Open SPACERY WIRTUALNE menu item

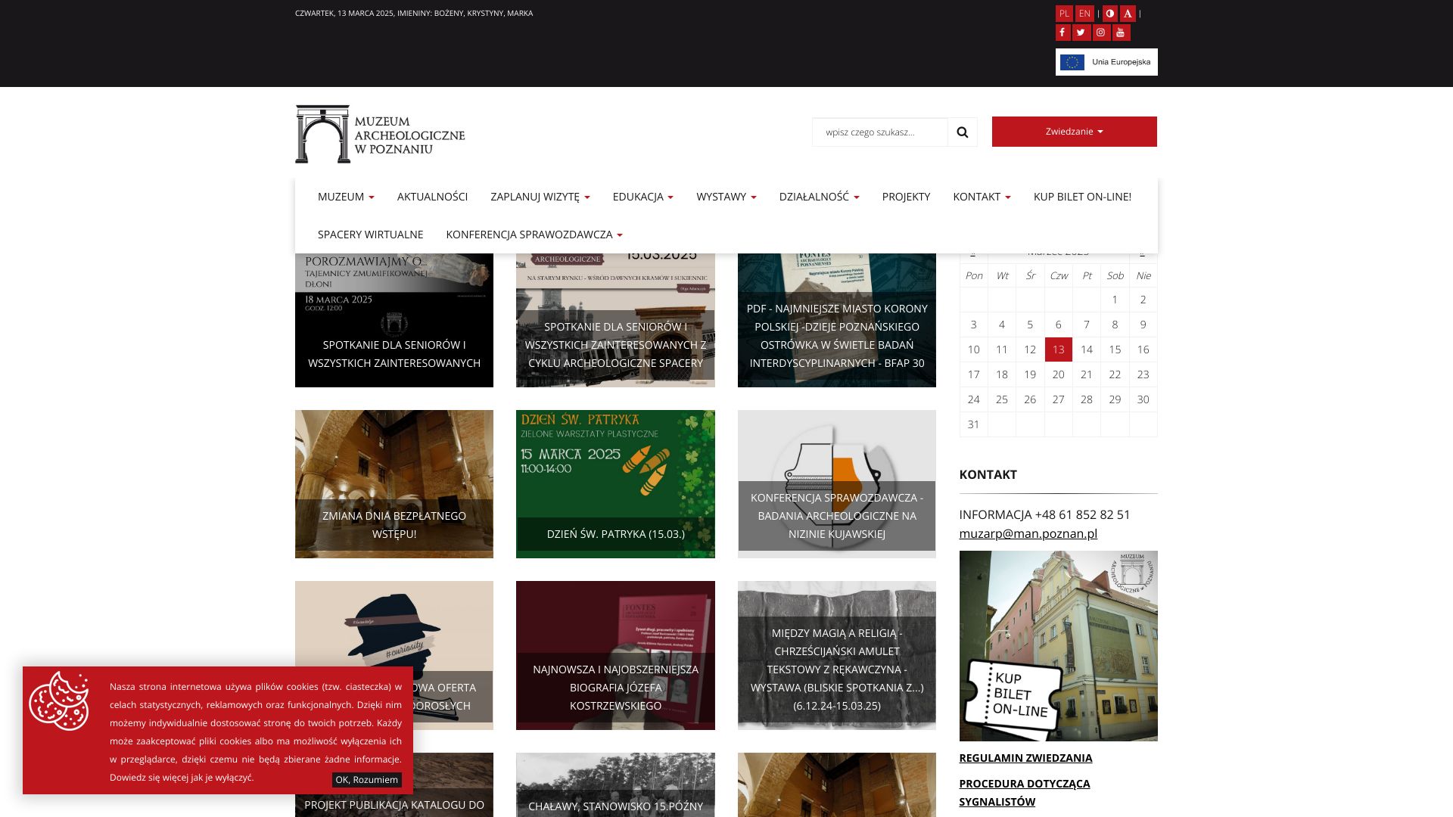pos(371,235)
